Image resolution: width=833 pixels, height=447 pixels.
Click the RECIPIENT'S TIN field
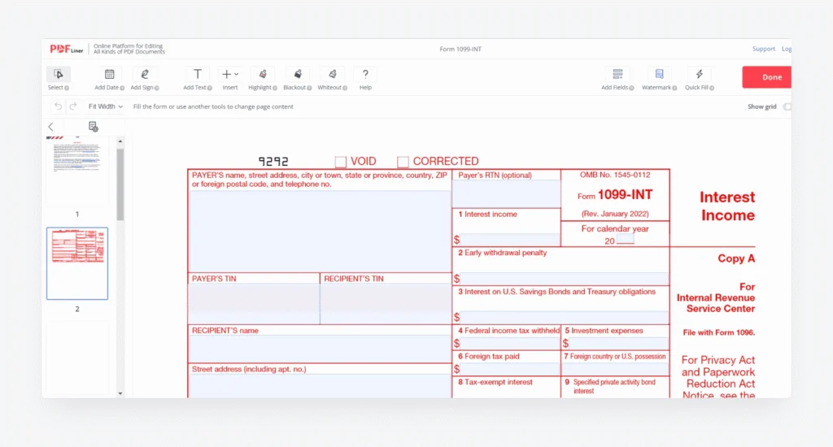click(386, 304)
